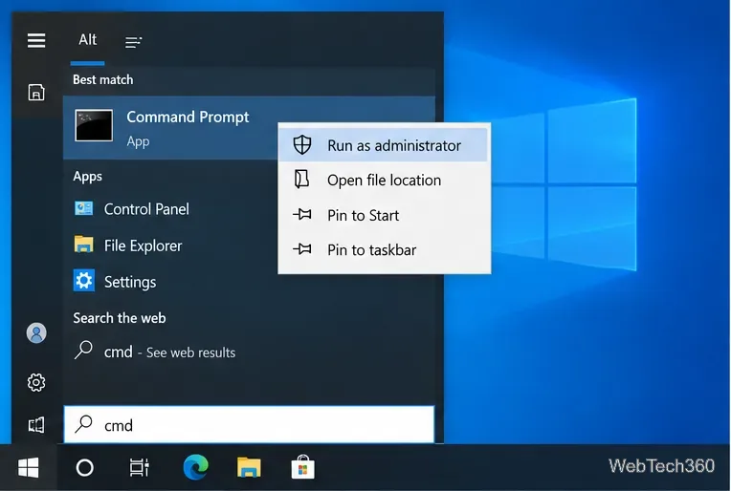Viewport: 731px width, 491px height.
Task: Choose Pin to taskbar
Action: click(383, 250)
